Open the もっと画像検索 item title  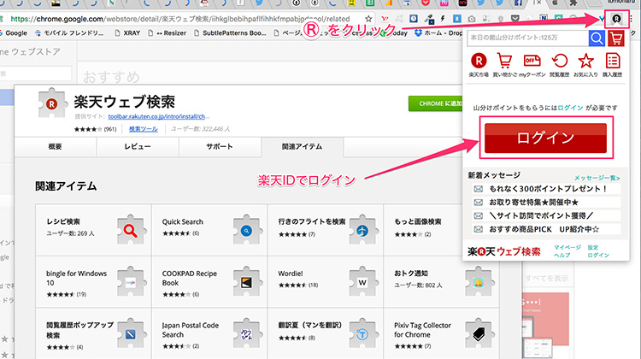[418, 221]
